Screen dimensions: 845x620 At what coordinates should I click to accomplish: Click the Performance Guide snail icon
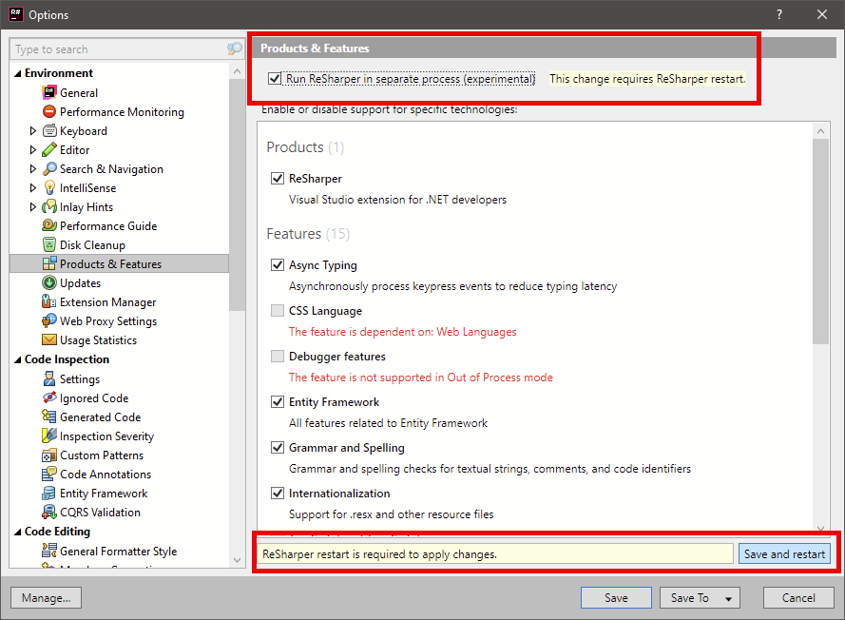tap(49, 226)
